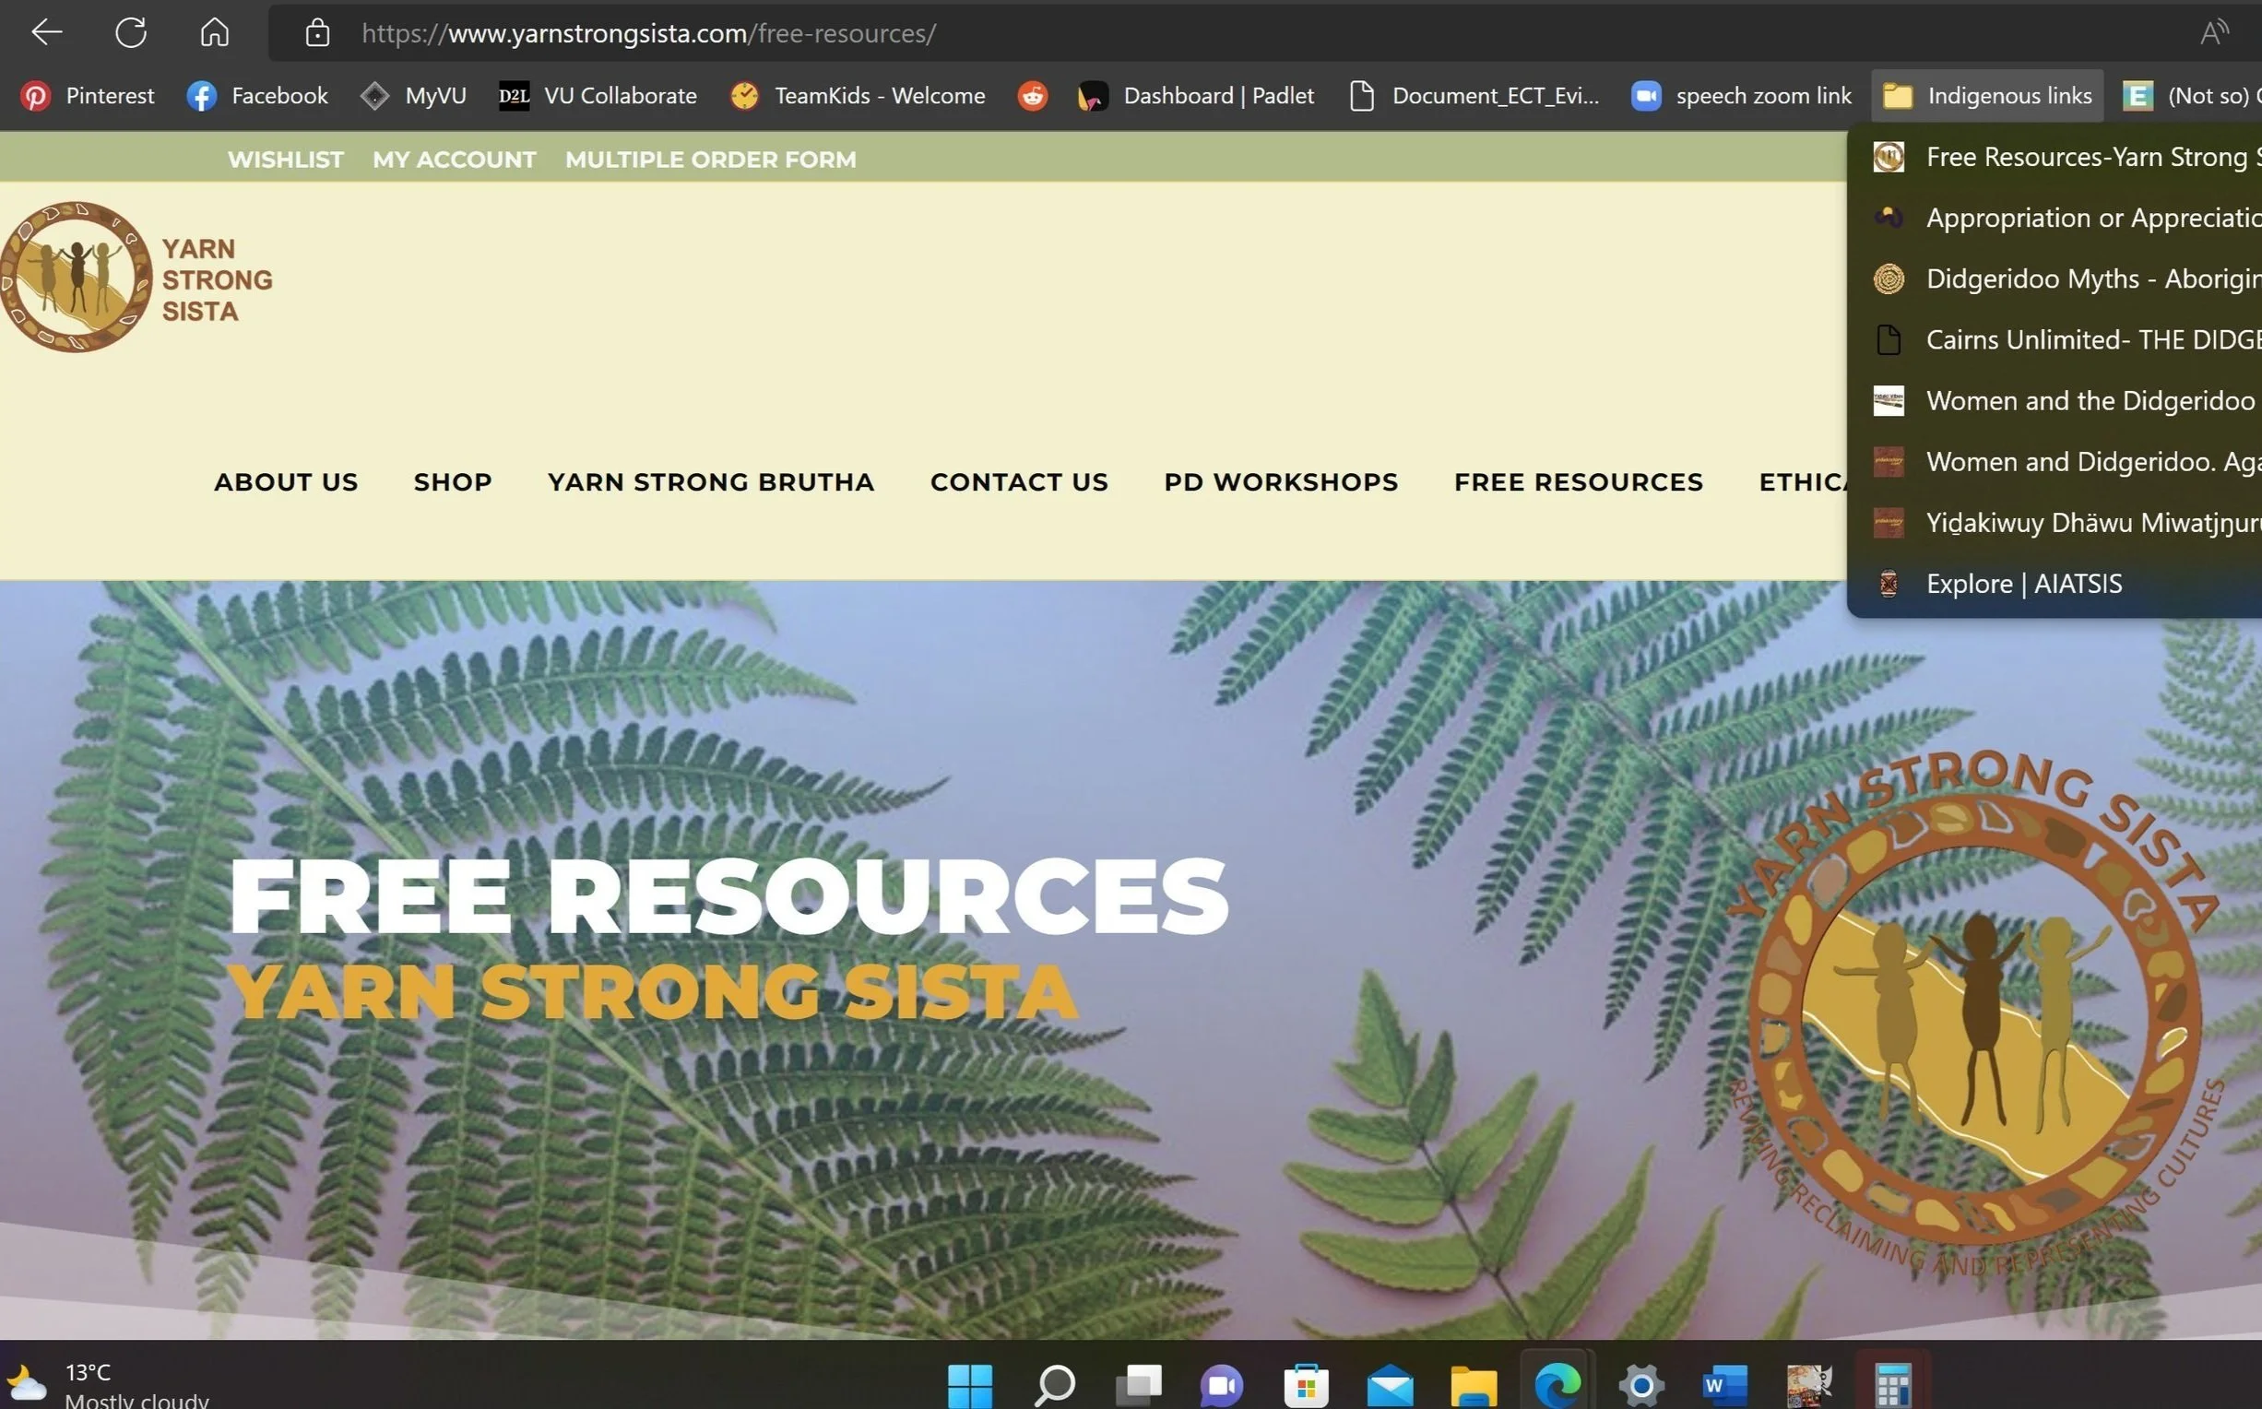
Task: Click the padlock site info icon
Action: [317, 33]
